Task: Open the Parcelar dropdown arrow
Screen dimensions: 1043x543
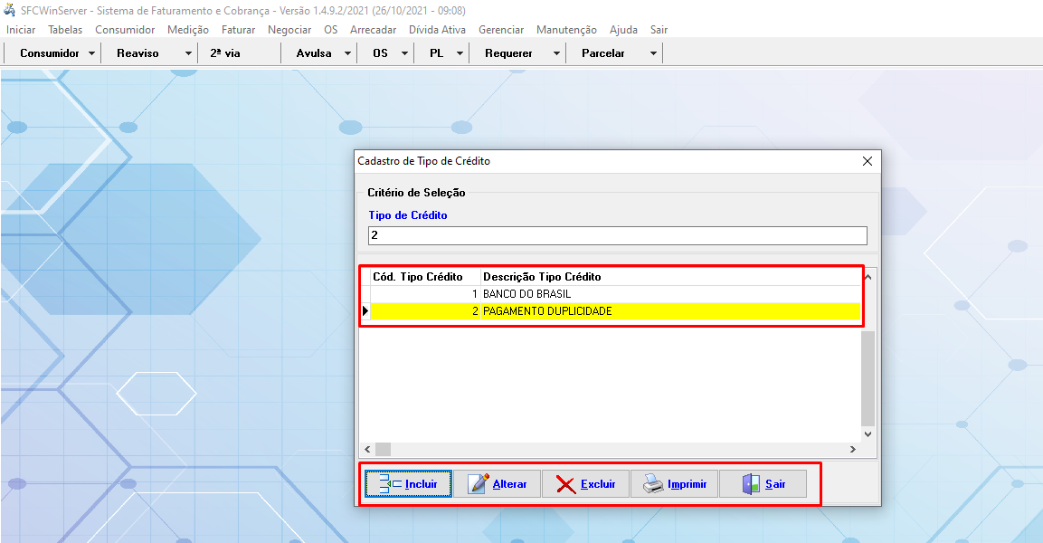Action: pyautogui.click(x=653, y=53)
